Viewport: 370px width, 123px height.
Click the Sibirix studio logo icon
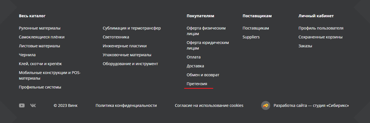[266, 105]
